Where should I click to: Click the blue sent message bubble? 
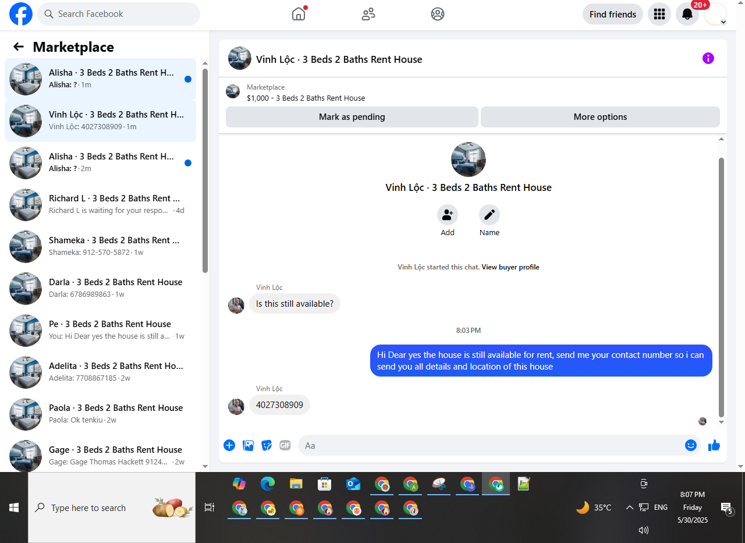[541, 360]
